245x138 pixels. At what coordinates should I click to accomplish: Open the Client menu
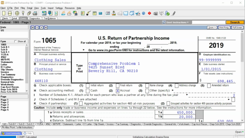click(x=3, y=8)
